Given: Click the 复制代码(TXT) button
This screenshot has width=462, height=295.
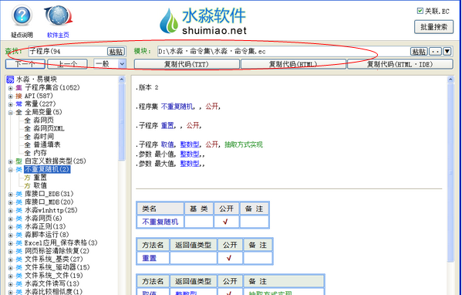Looking at the screenshot, I should click(187, 64).
